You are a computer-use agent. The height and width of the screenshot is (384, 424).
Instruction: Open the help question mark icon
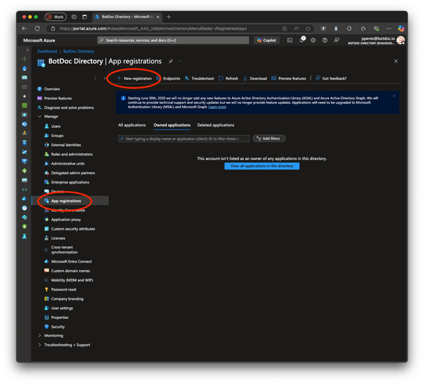pyautogui.click(x=325, y=40)
